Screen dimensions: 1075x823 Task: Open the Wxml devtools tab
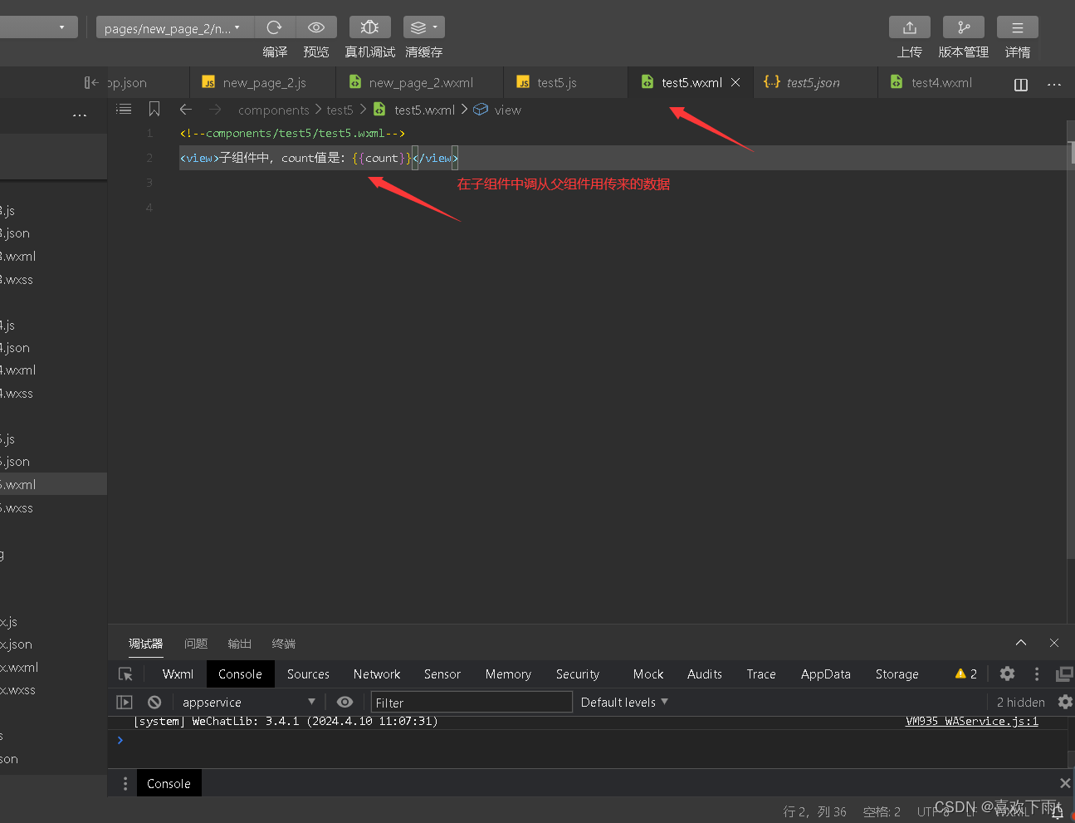pyautogui.click(x=178, y=674)
